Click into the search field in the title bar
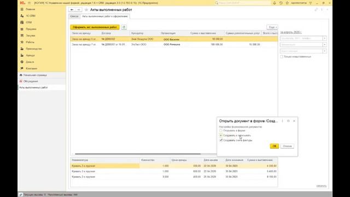The width and height of the screenshot is (350, 197). point(244,3)
